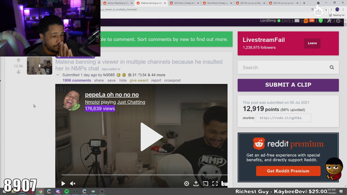Click the zoom magnifier in the address bar
Screen dimensions: 347x195
(312, 10)
